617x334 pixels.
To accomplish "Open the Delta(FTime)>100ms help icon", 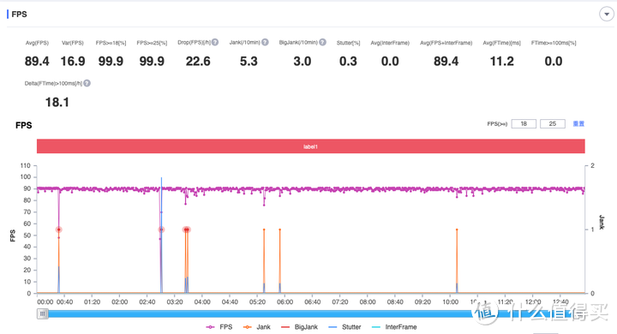I will pyautogui.click(x=87, y=83).
